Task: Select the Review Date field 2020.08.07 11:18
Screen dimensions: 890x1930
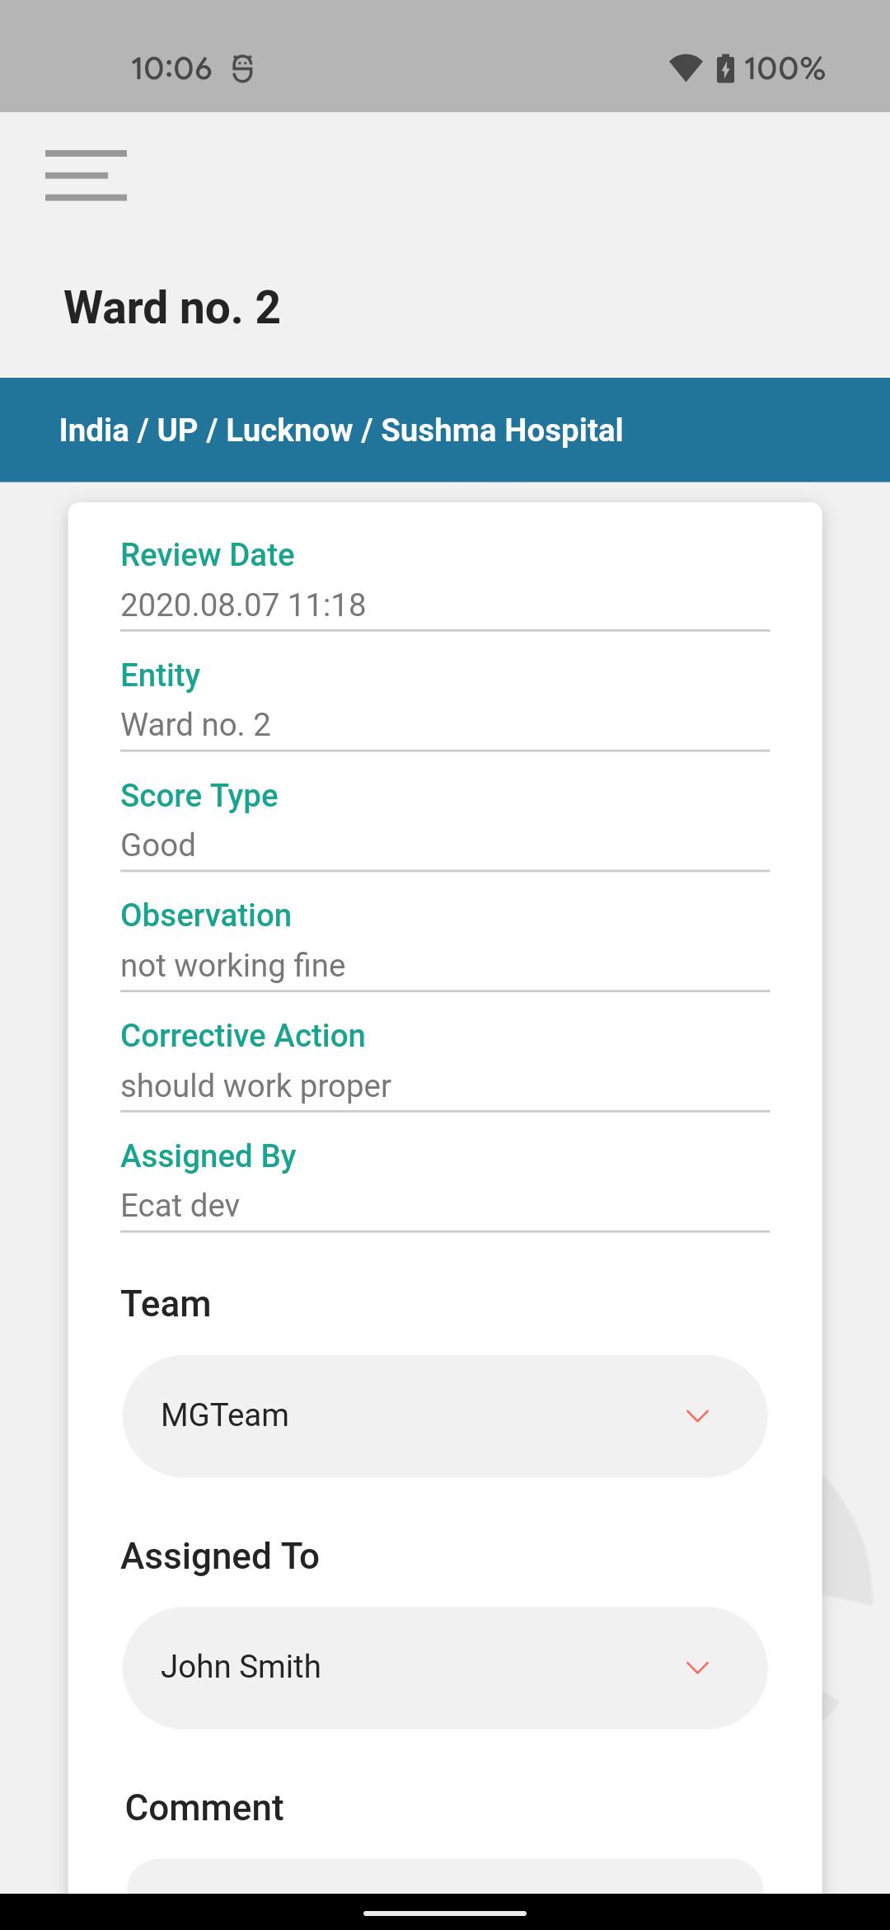Action: click(x=445, y=605)
